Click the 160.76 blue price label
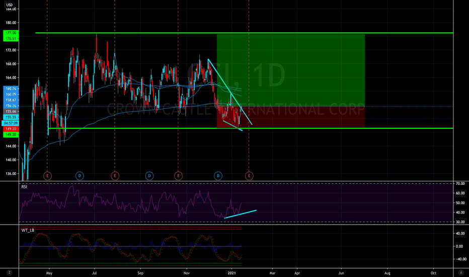Screen dimensions: 469x277 (x=11, y=89)
